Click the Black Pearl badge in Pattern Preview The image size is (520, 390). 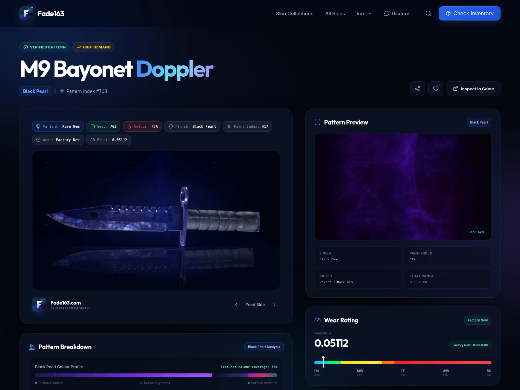[x=479, y=122]
